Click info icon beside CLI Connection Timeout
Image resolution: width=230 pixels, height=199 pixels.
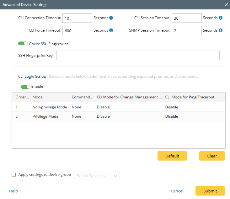pyautogui.click(x=111, y=18)
